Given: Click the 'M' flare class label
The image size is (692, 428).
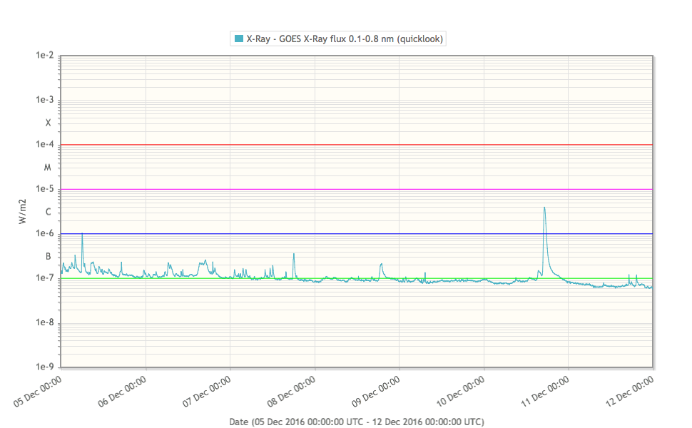Looking at the screenshot, I should [48, 168].
